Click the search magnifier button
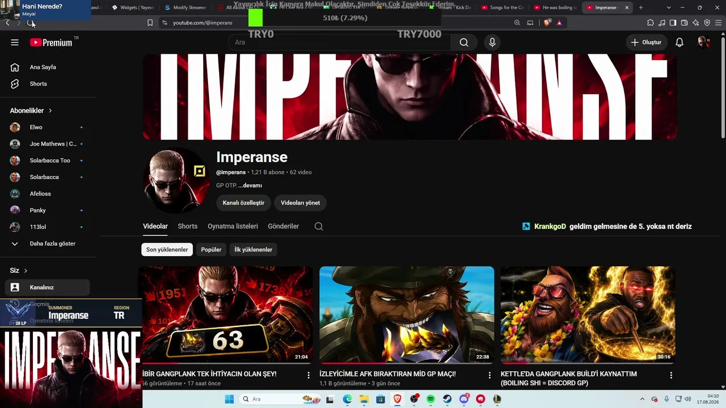This screenshot has width=726, height=408. click(x=464, y=42)
